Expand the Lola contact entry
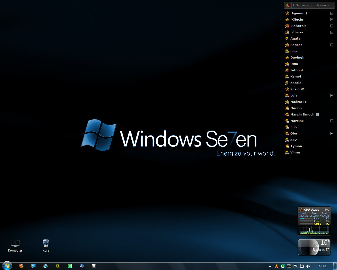 (332, 95)
